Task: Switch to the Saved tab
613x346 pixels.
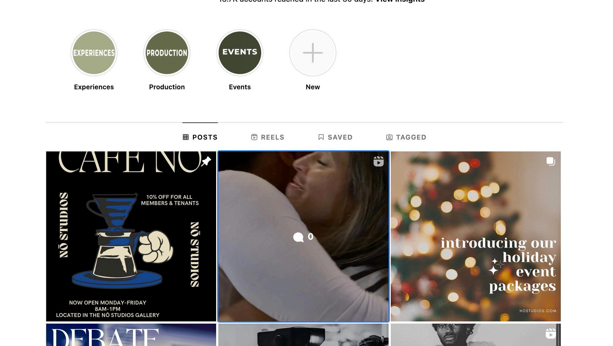Action: click(335, 137)
